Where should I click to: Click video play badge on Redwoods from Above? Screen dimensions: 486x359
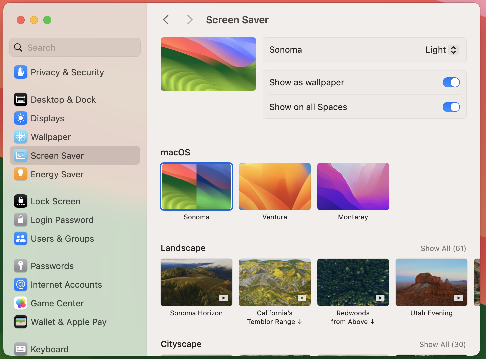click(380, 298)
